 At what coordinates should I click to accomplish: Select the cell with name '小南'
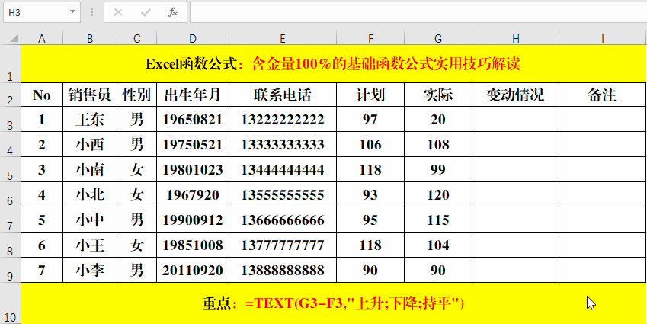point(90,170)
